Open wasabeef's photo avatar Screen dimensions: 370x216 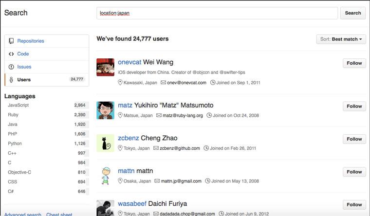[x=105, y=208]
